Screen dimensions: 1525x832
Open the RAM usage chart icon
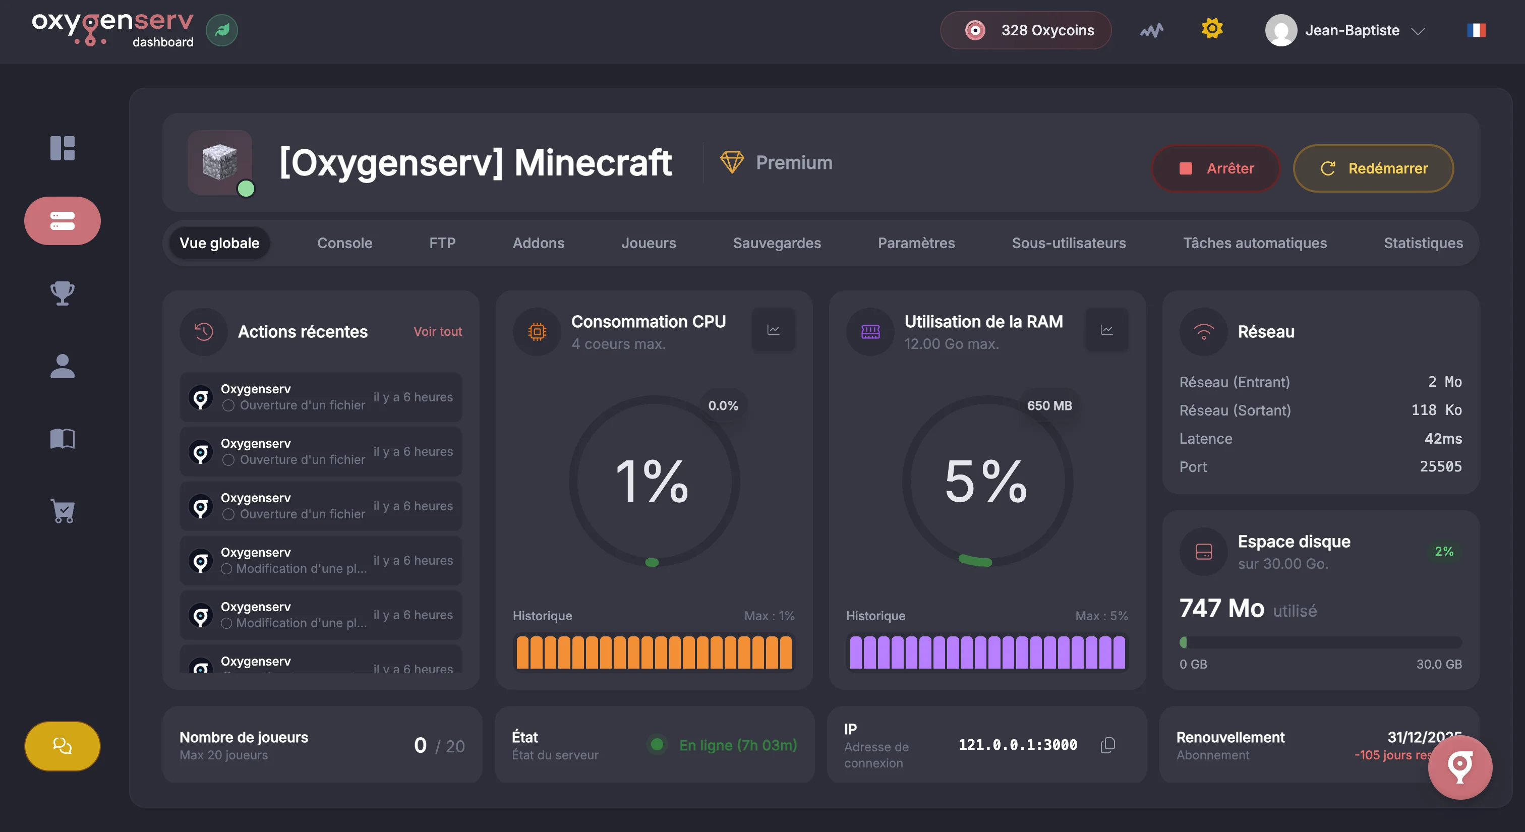(x=1106, y=330)
